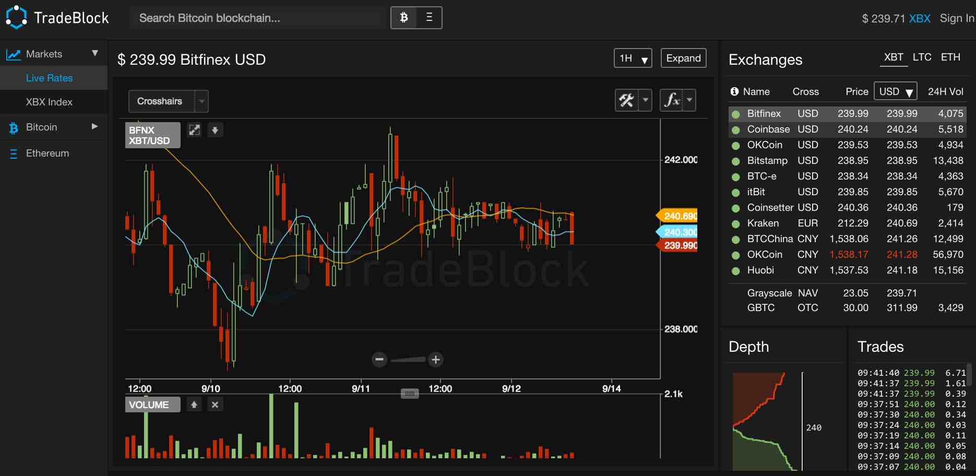
Task: Open the fx indicators dropdown arrow
Action: click(689, 100)
